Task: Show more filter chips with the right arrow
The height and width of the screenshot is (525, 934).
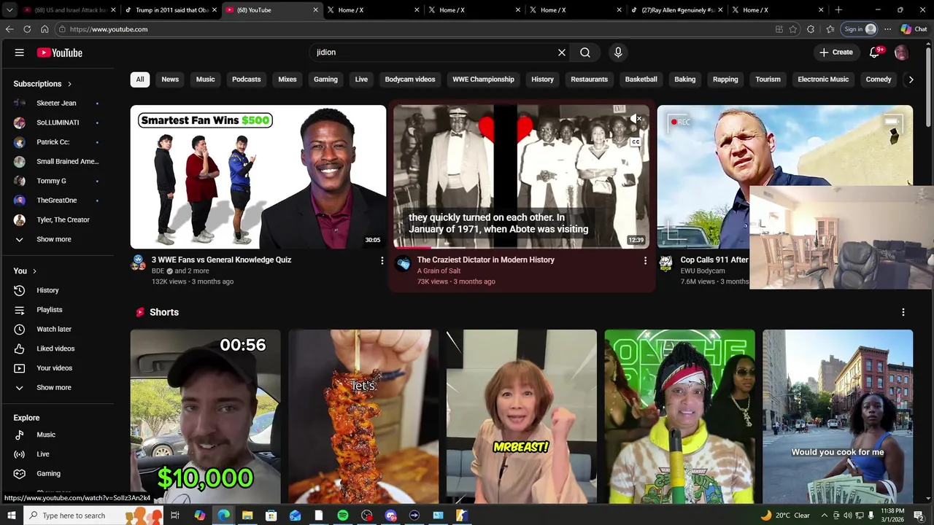Action: click(x=911, y=79)
